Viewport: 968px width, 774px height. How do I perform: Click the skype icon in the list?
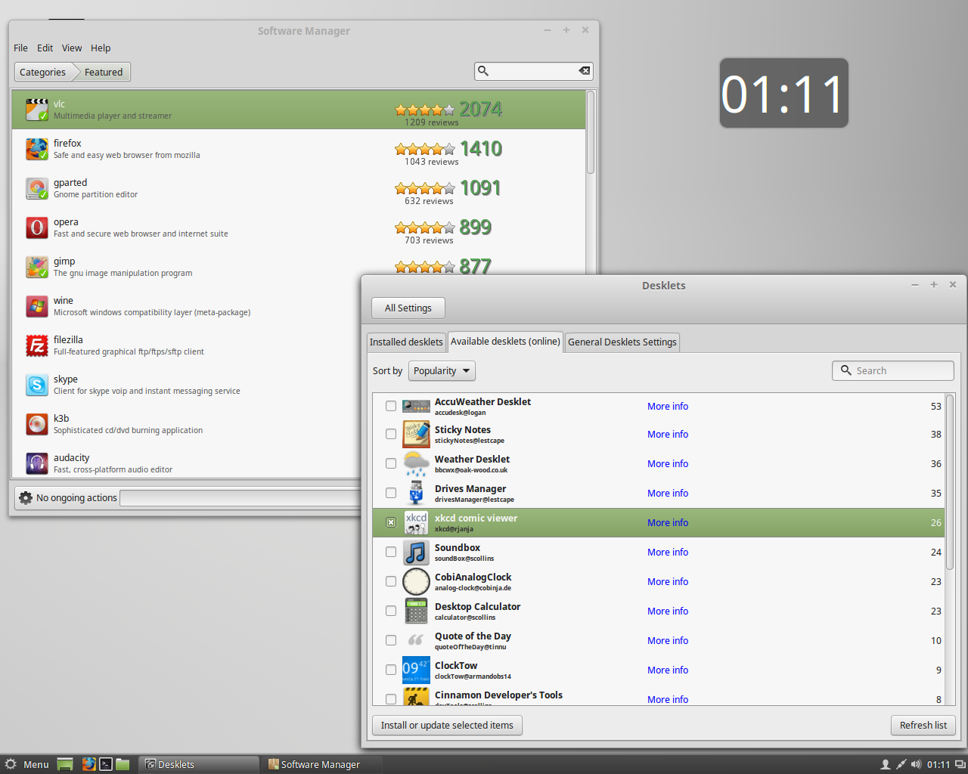pos(37,385)
